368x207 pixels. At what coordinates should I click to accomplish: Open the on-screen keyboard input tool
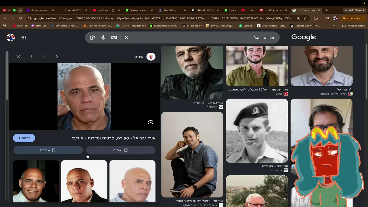pos(114,38)
